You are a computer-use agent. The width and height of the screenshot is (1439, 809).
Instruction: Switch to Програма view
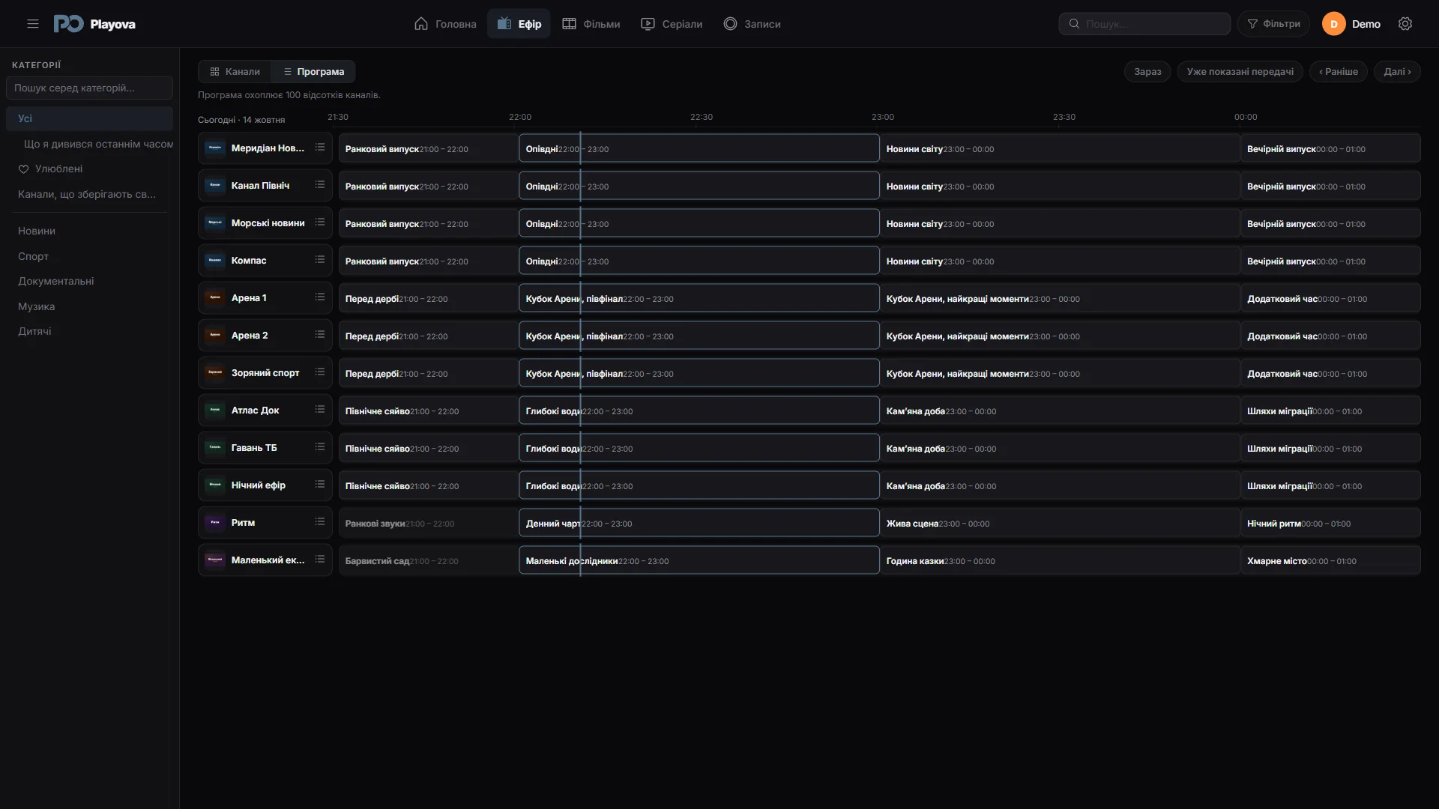tap(313, 72)
